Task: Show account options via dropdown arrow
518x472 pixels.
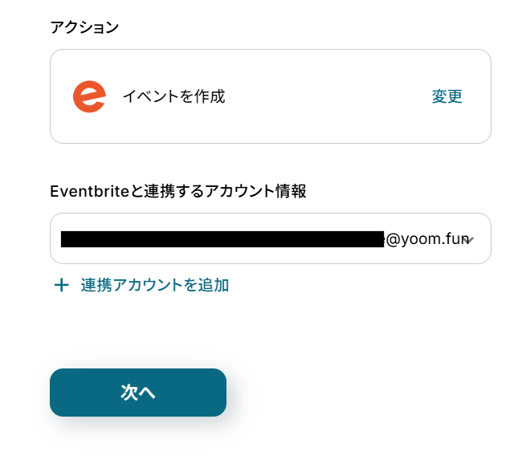Action: click(x=468, y=240)
